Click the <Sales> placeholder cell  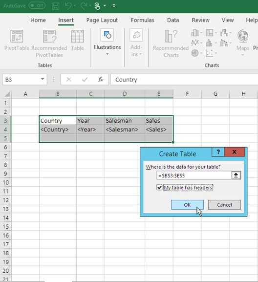(159, 130)
